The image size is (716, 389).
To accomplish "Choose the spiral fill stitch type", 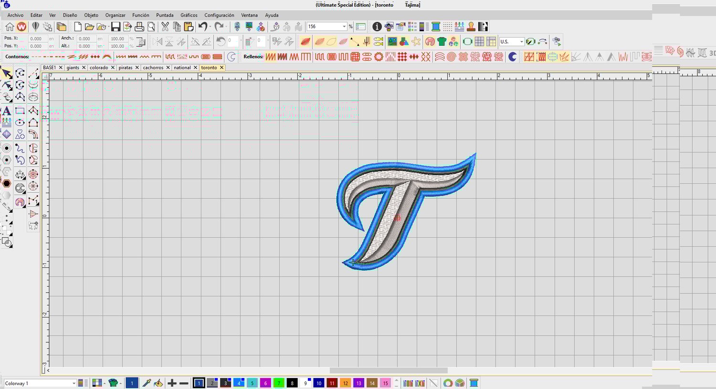I will tap(451, 57).
